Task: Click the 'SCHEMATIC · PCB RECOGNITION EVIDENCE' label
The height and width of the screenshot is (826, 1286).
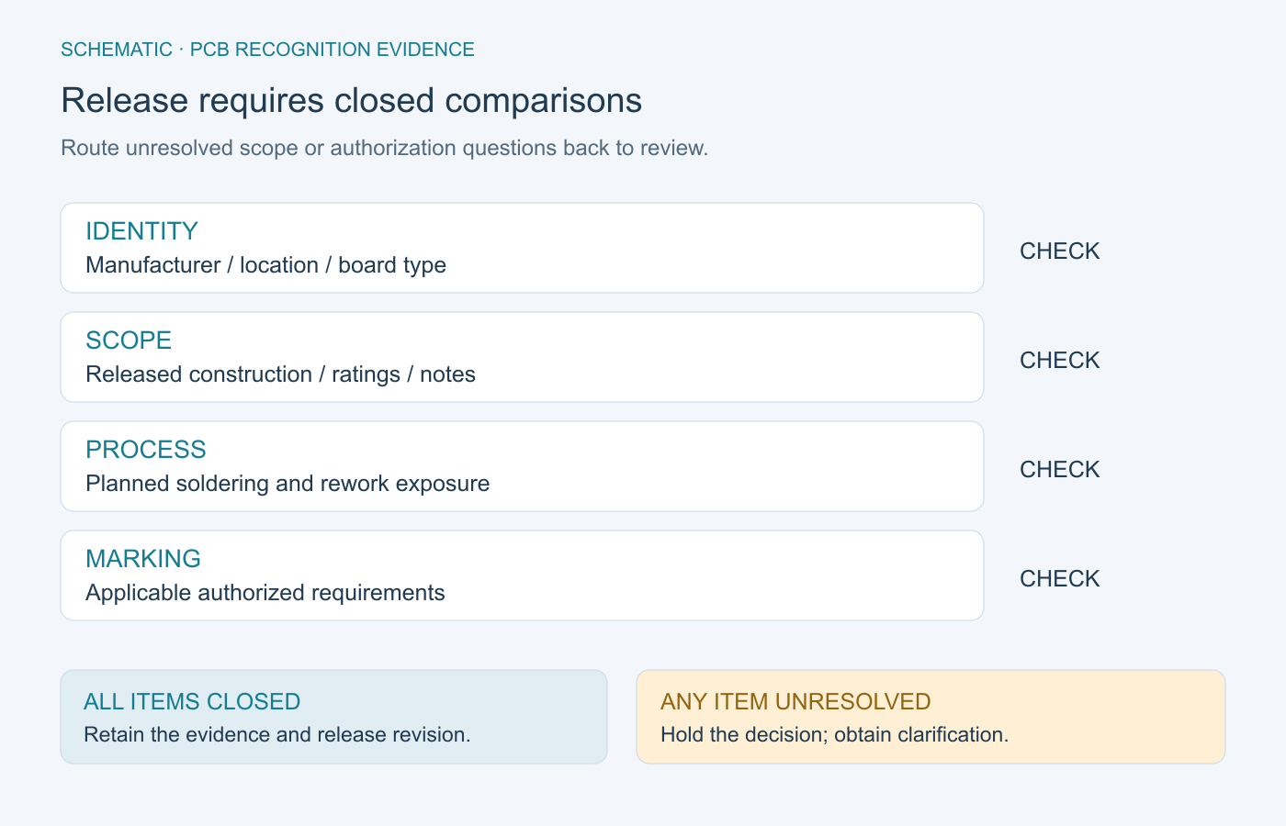Action: coord(267,50)
